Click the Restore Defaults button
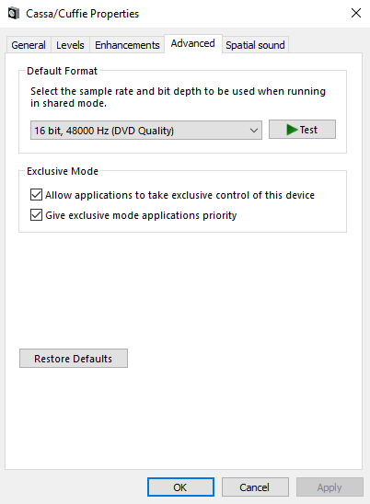The height and width of the screenshot is (504, 370). pyautogui.click(x=74, y=359)
